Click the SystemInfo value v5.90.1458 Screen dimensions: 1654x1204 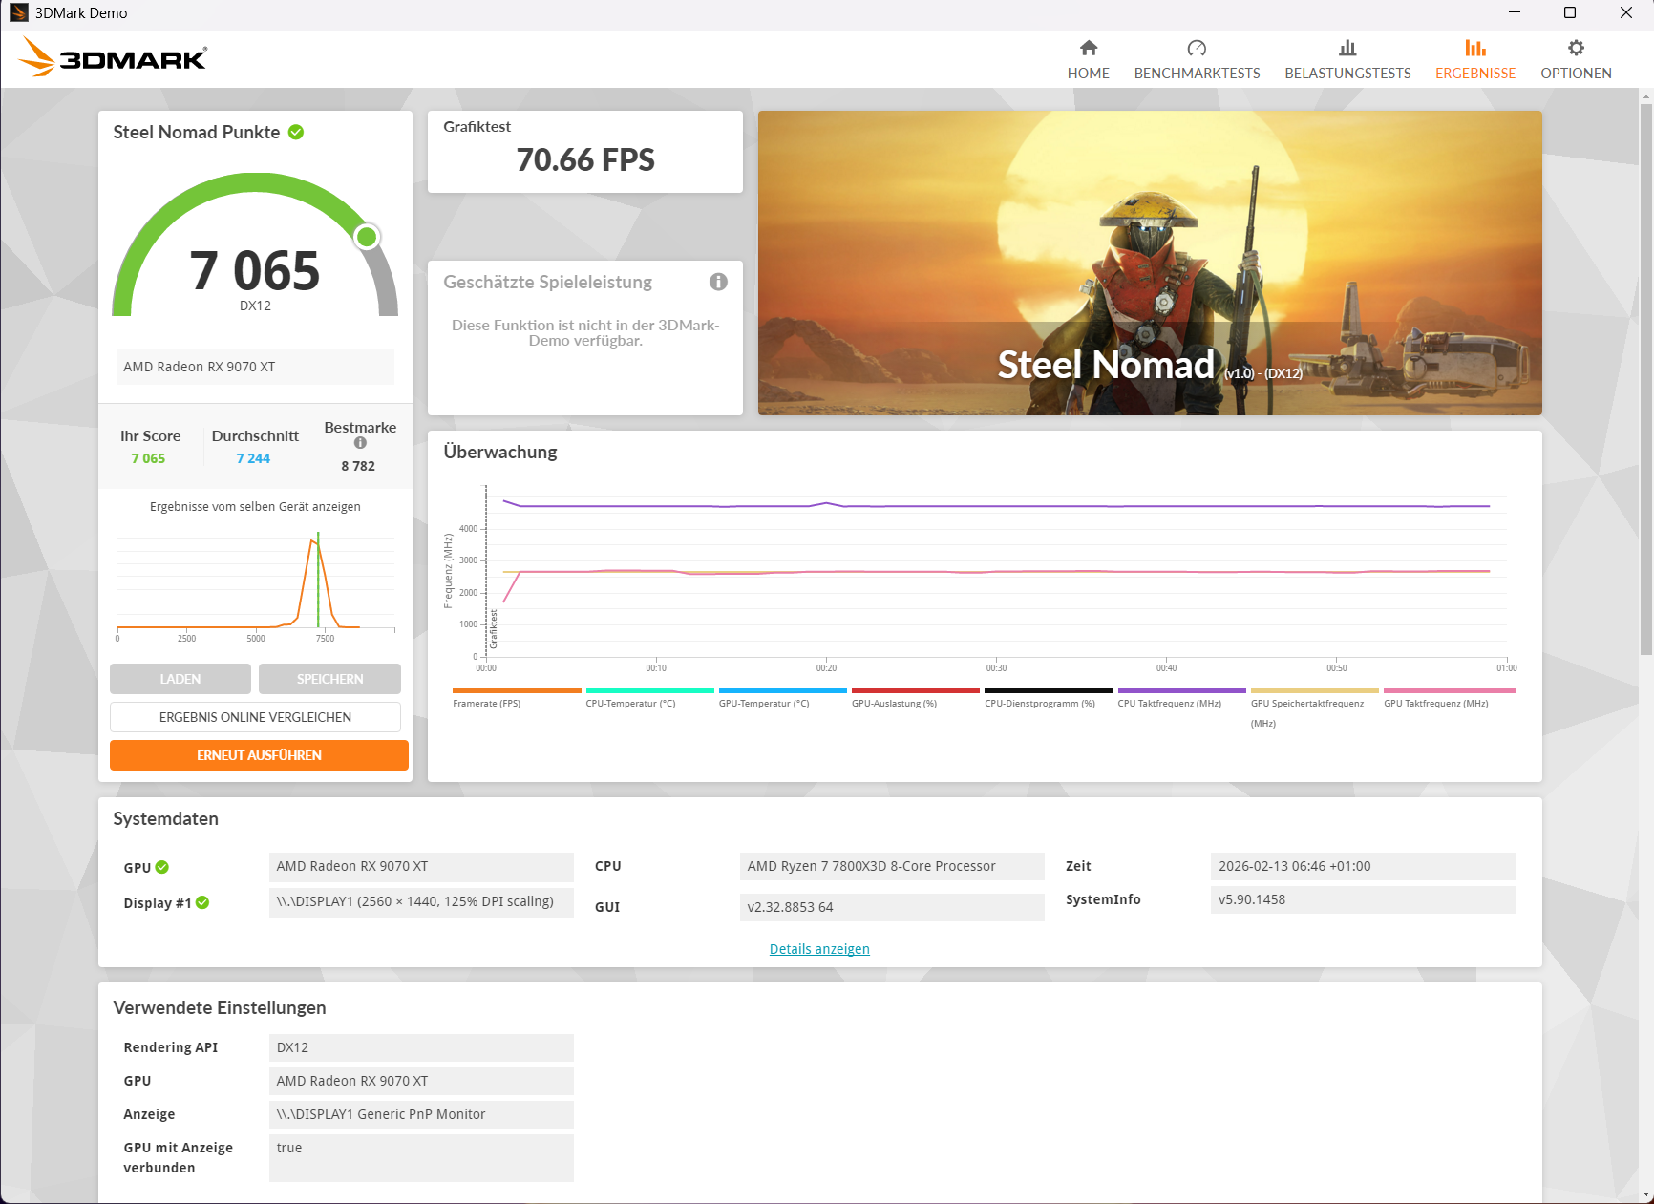tap(1363, 899)
